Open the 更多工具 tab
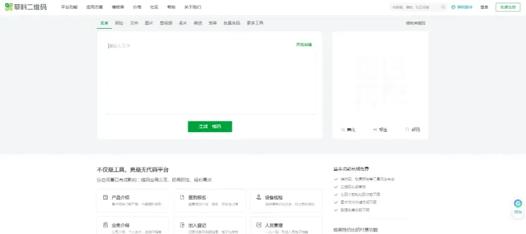 click(255, 23)
